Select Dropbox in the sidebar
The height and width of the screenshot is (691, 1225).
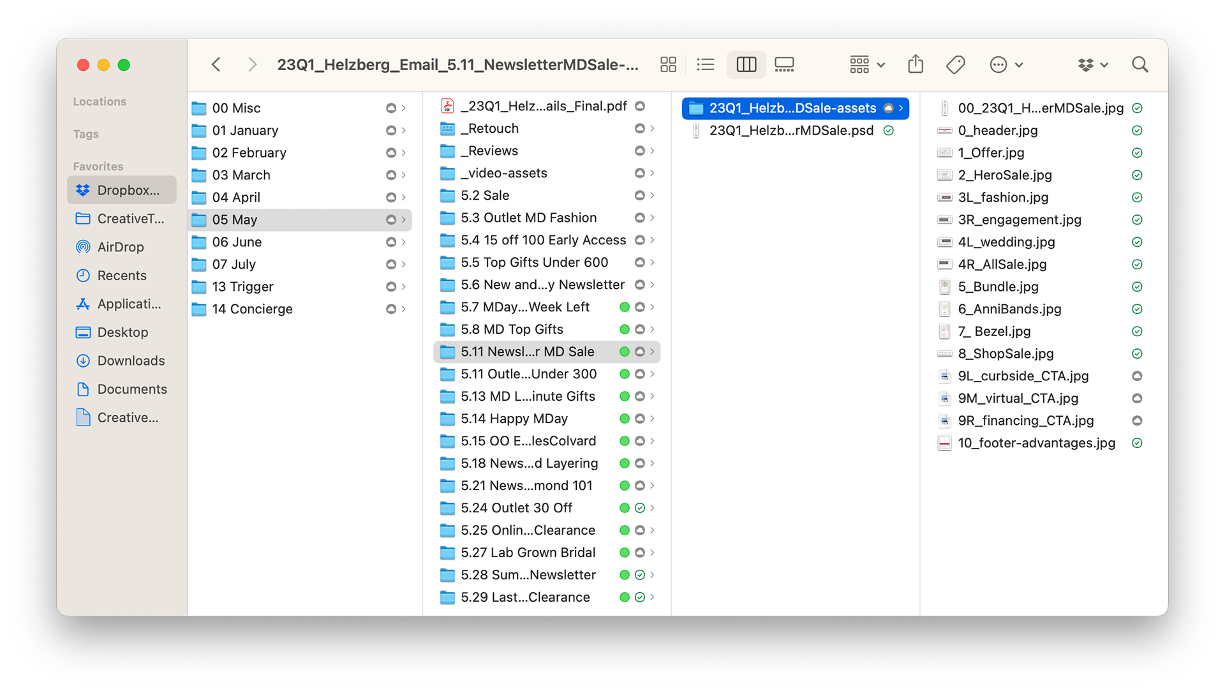121,190
